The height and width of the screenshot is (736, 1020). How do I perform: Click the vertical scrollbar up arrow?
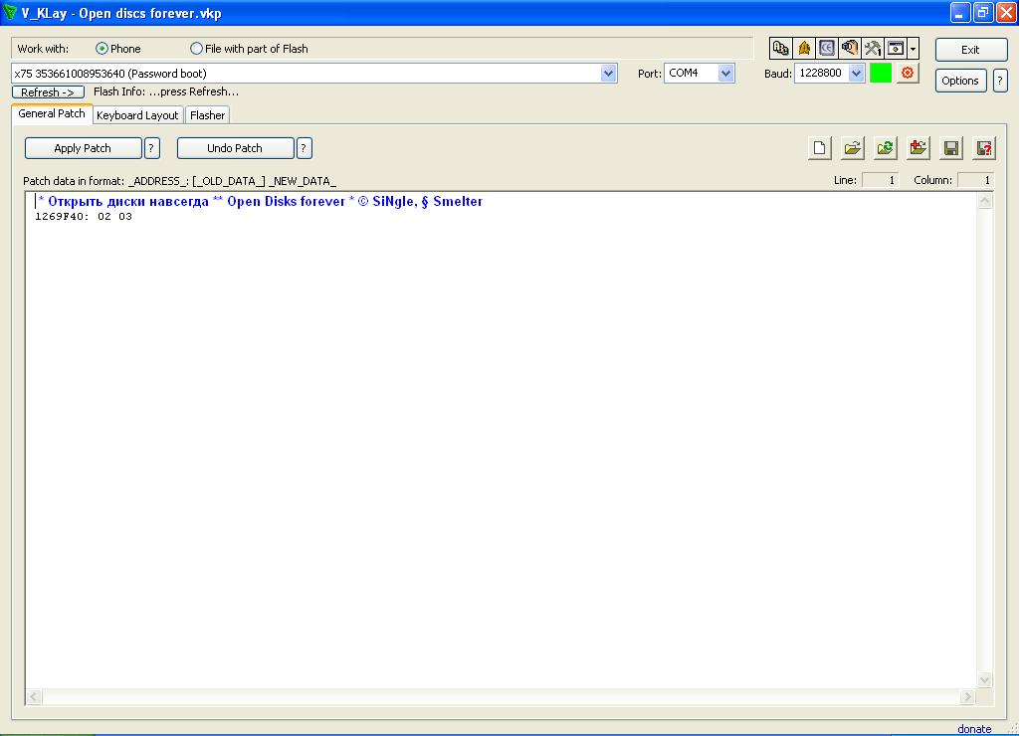point(985,201)
